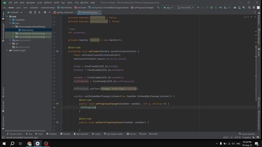262x147 pixels.
Task: Click the 40:25 cursor position indicator
Action: click(x=226, y=138)
